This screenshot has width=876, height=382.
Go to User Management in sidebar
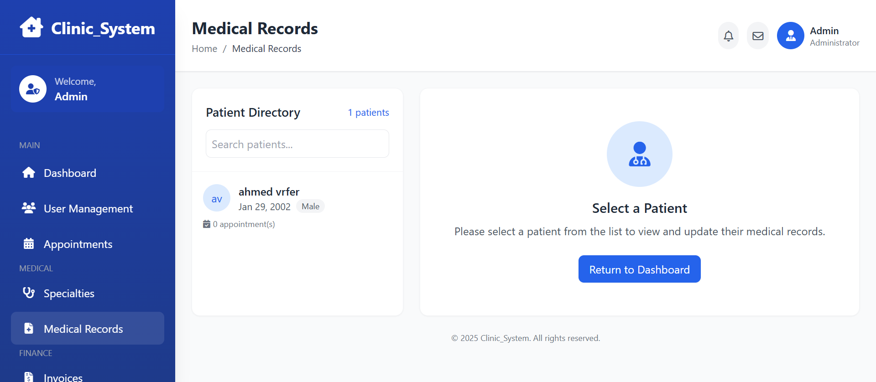(88, 209)
